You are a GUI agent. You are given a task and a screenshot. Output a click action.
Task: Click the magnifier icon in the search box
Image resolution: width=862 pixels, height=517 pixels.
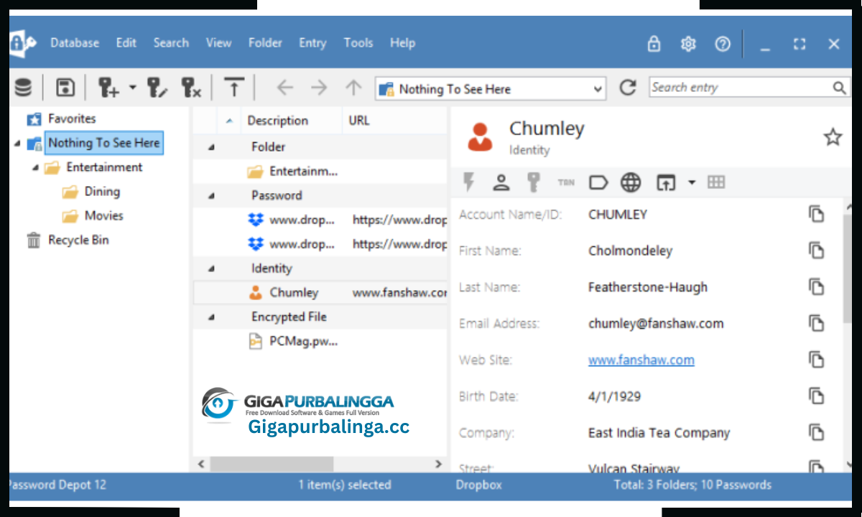[x=840, y=88]
